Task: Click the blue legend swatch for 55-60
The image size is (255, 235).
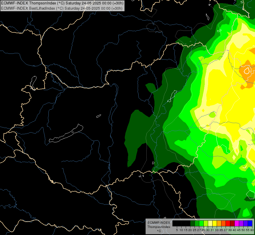Action: point(250,223)
